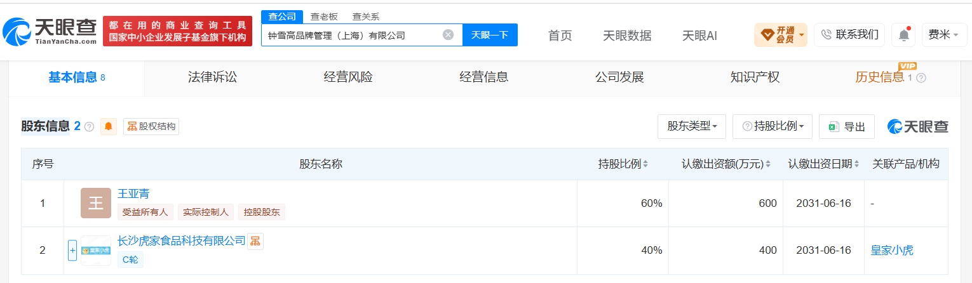Image resolution: width=972 pixels, height=283 pixels.
Task: Switch to the 查老板 search tab
Action: pyautogui.click(x=324, y=17)
